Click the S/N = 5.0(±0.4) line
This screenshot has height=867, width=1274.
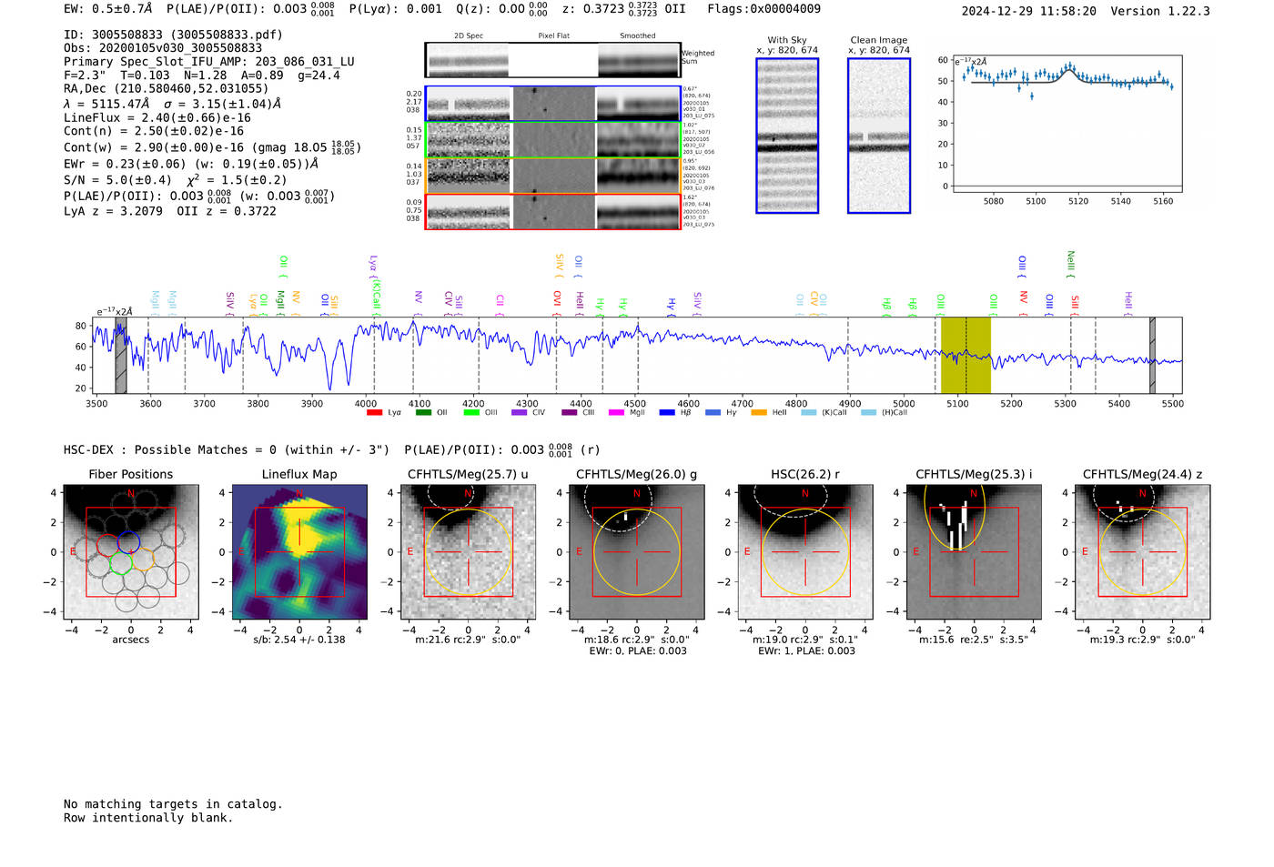pyautogui.click(x=176, y=179)
